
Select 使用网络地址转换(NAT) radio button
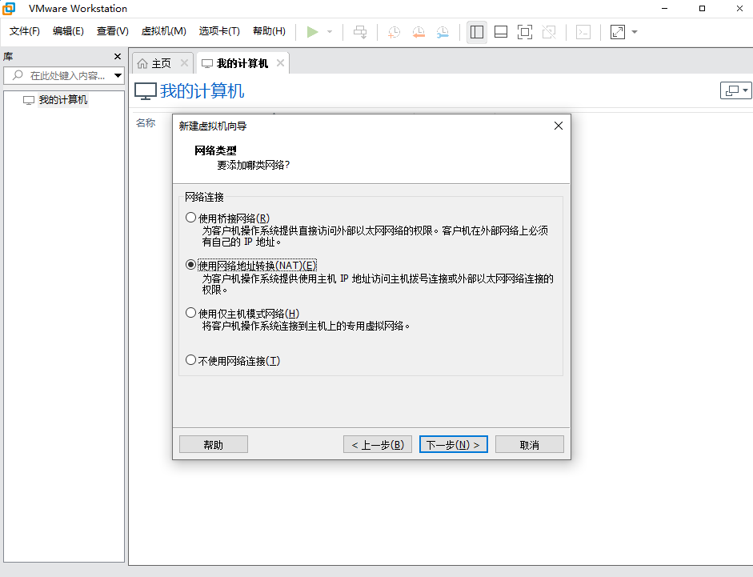coord(190,265)
